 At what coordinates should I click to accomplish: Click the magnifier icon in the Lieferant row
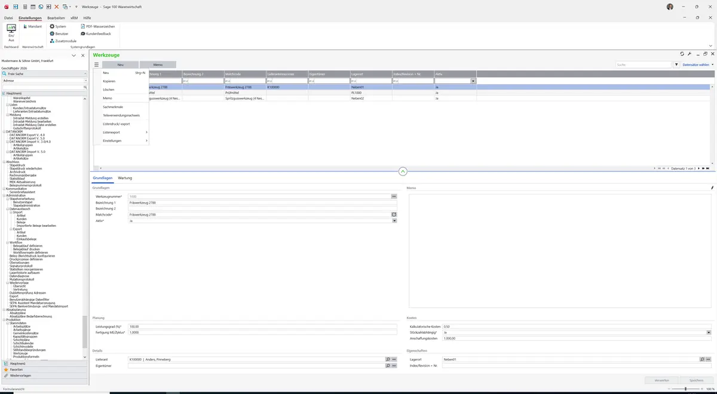pyautogui.click(x=388, y=359)
